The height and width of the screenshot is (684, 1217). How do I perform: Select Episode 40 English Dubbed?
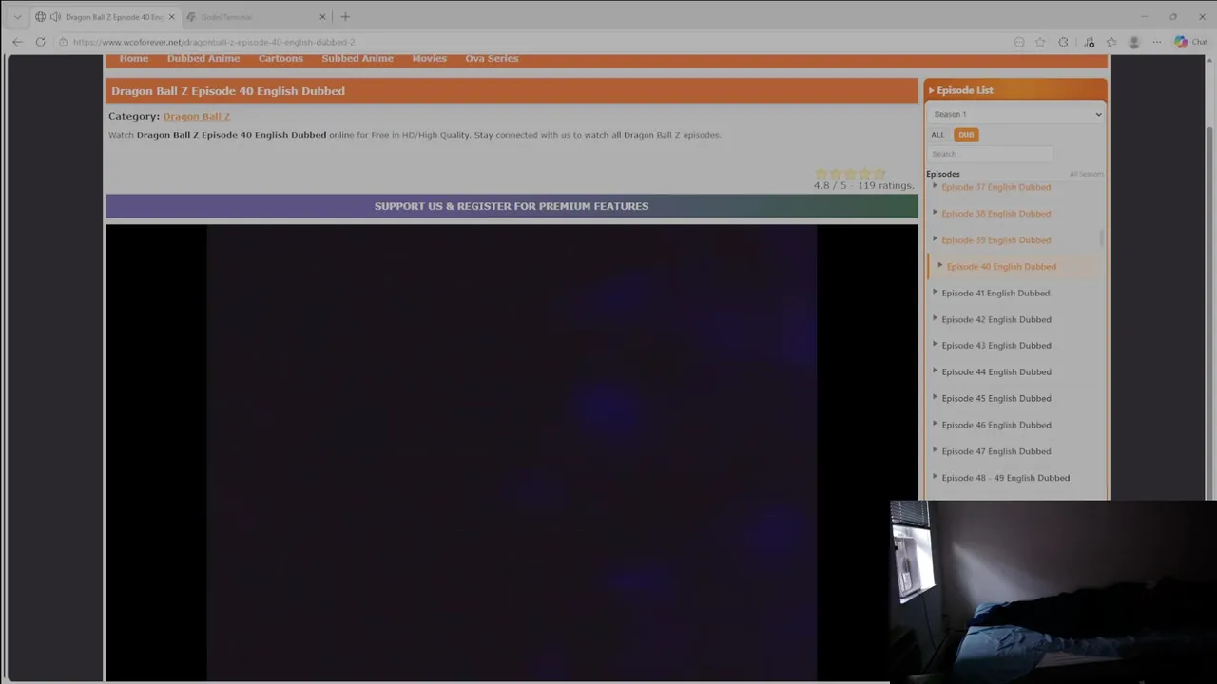click(1001, 267)
